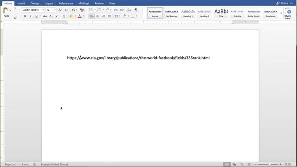The image size is (297, 167).
Task: Click the paragraph shading bucket icon
Action: click(124, 16)
